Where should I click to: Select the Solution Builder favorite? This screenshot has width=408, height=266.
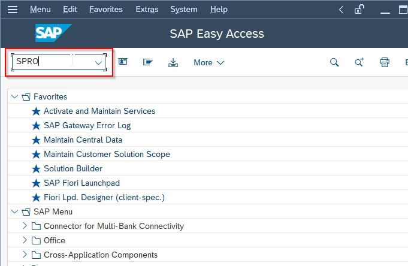[73, 168]
